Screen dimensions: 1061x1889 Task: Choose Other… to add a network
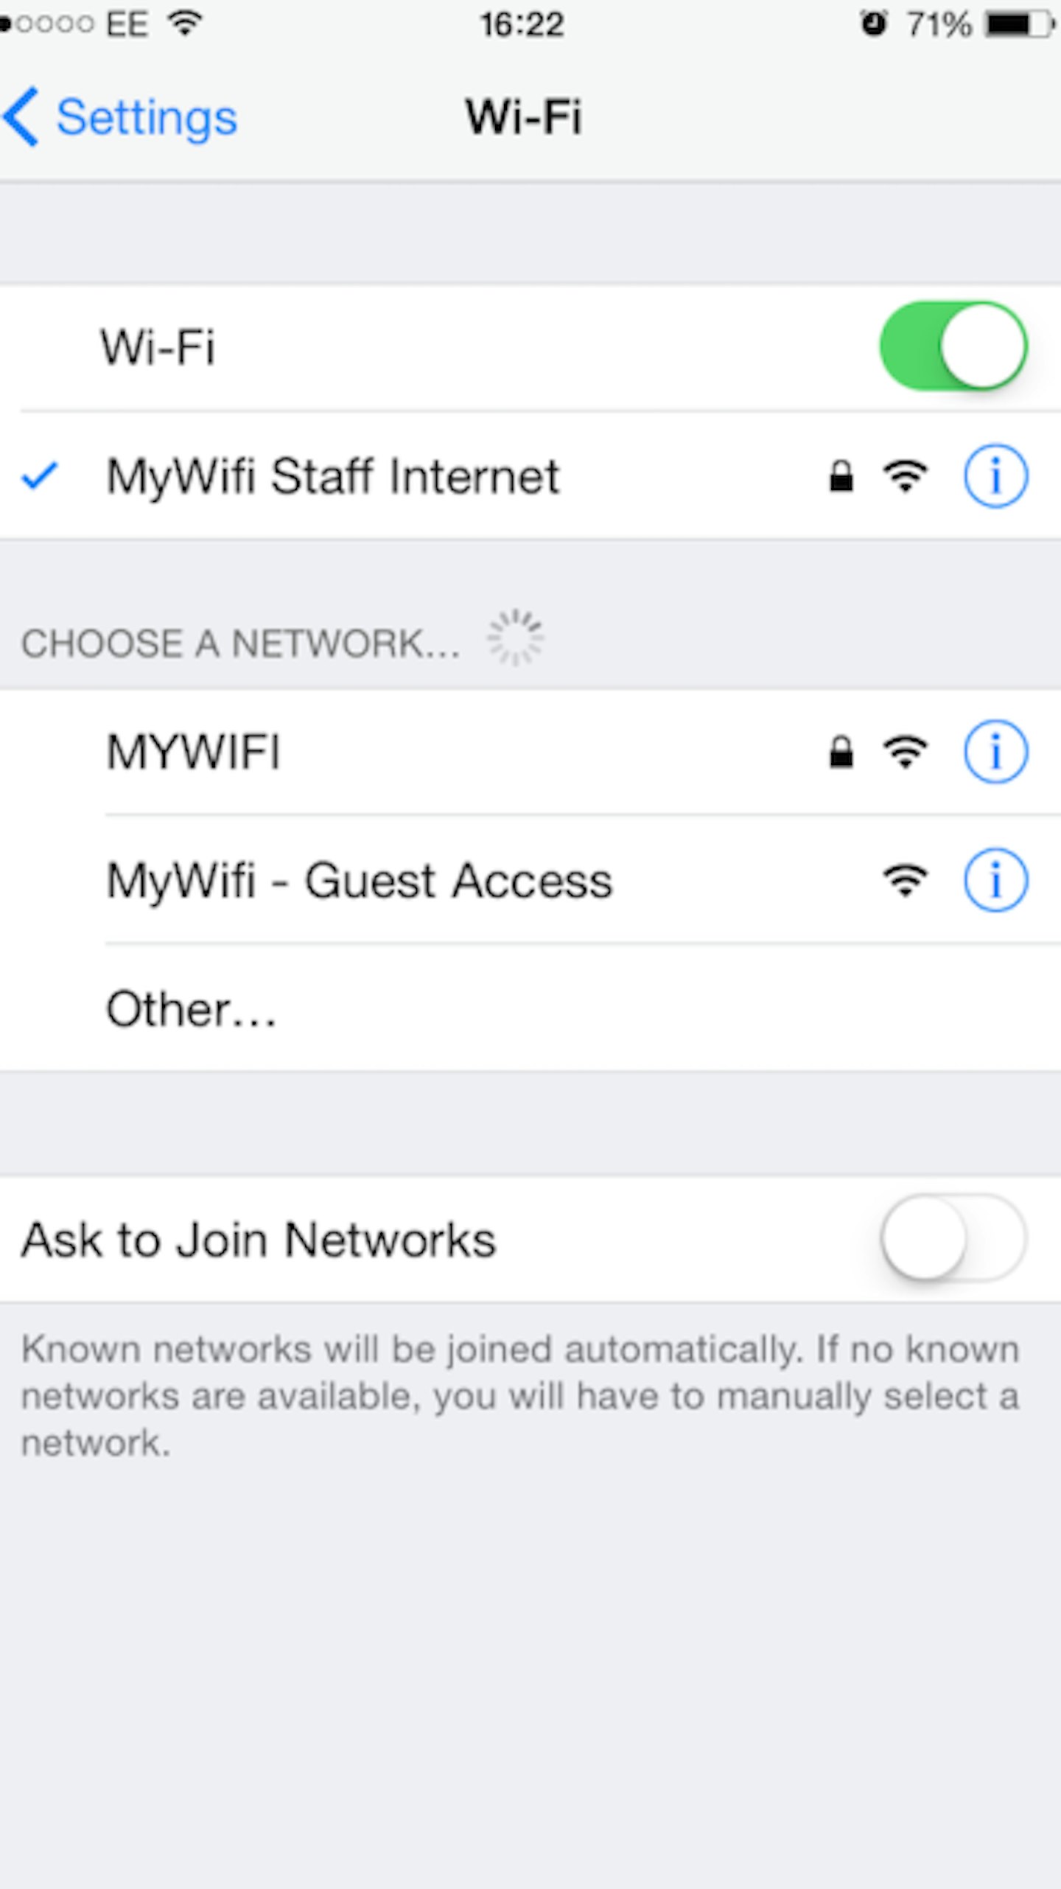click(530, 1008)
